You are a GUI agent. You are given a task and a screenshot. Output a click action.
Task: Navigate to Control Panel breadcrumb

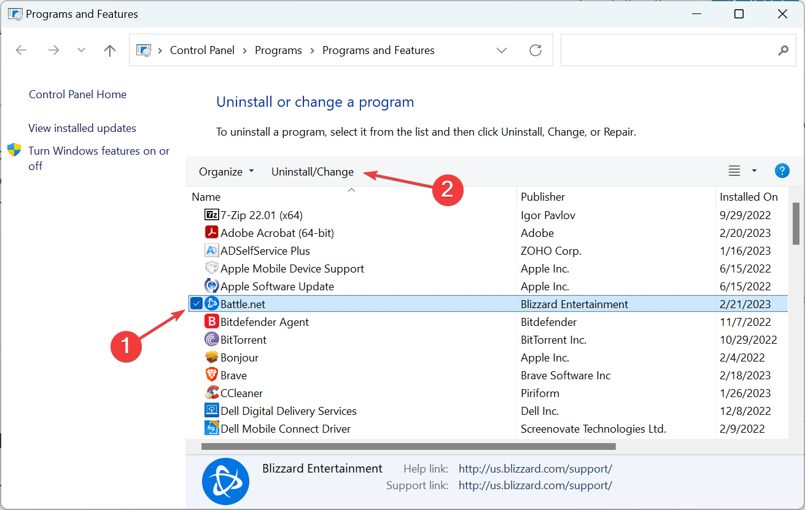point(202,50)
